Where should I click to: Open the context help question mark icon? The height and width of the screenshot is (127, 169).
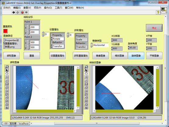tap(158, 12)
